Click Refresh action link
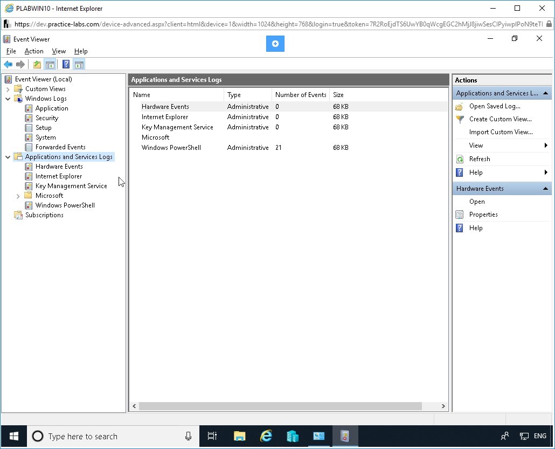 pyautogui.click(x=480, y=159)
